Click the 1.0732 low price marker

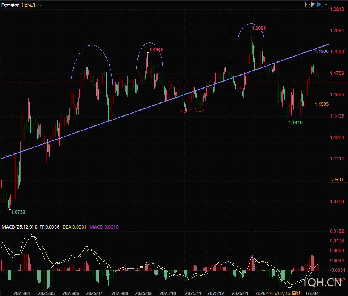(x=18, y=212)
